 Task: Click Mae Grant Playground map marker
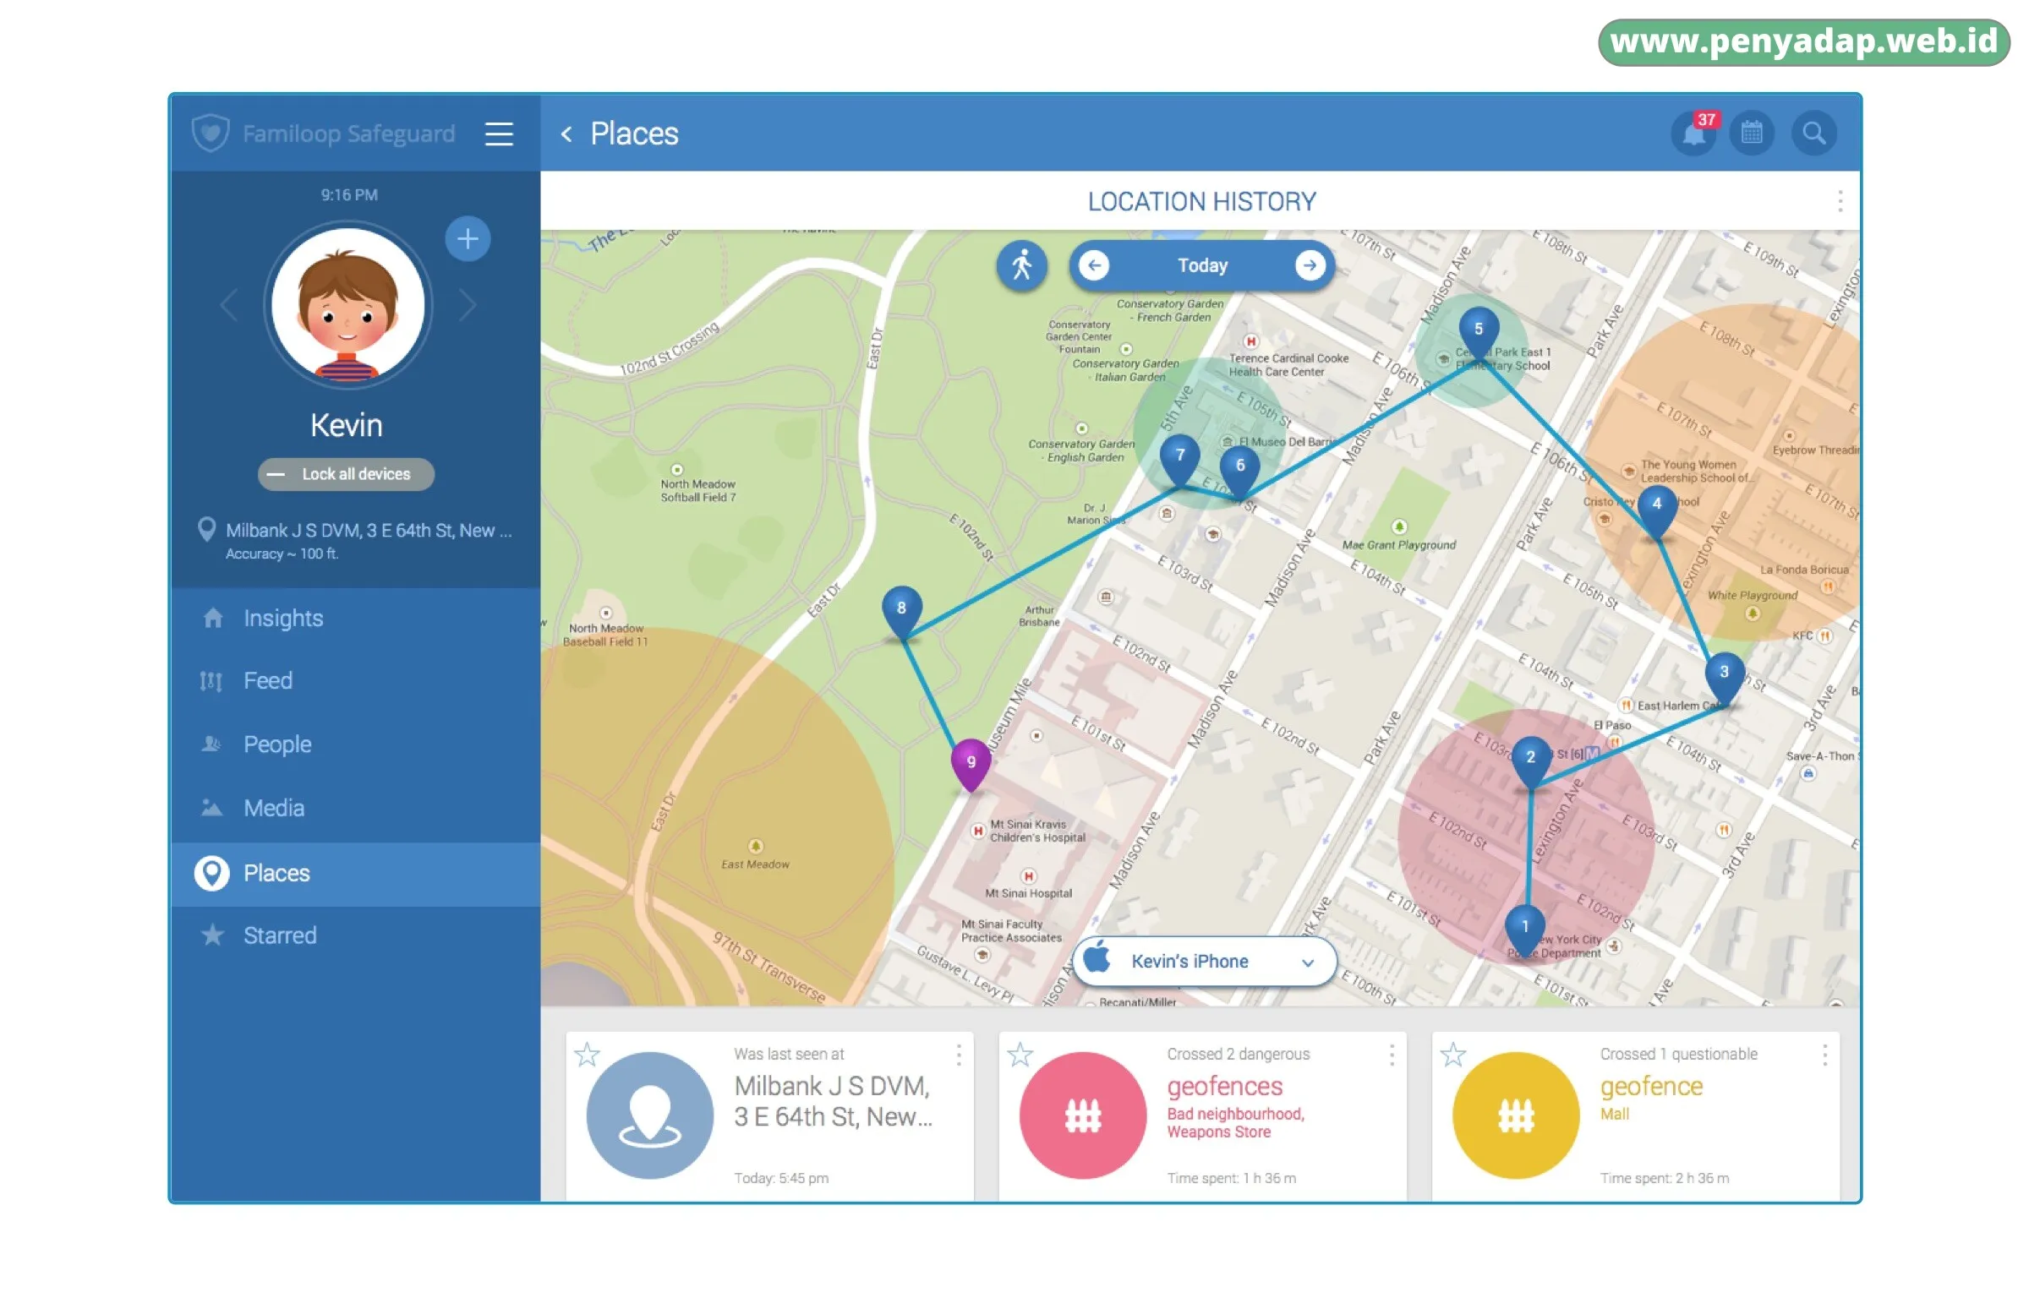1399,526
